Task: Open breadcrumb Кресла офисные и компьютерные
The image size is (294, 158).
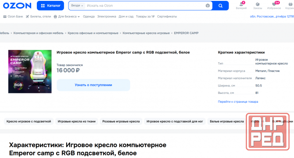Action: 93,33
